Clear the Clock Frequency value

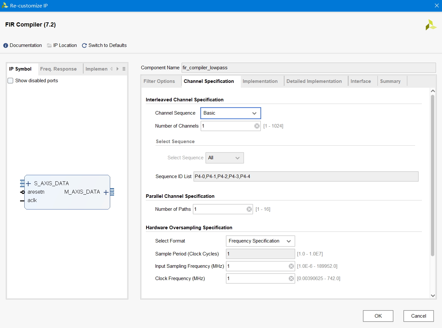tap(291, 278)
